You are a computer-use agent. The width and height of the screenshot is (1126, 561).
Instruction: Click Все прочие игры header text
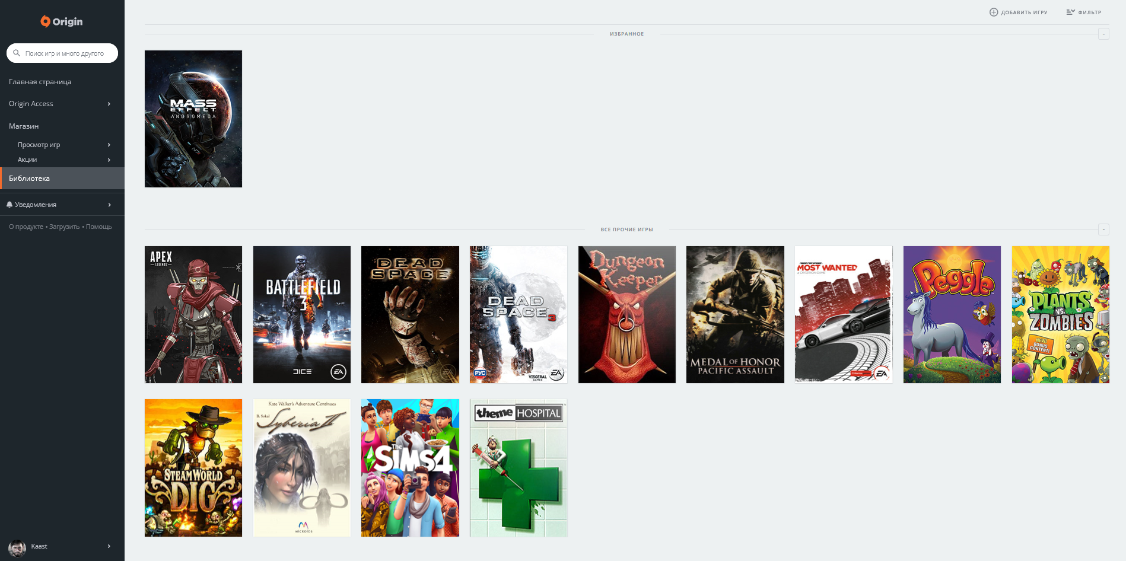click(x=626, y=230)
